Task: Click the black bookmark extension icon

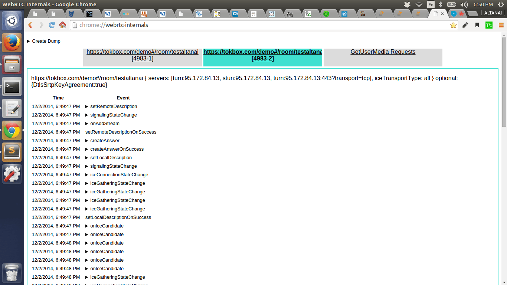Action: click(477, 25)
